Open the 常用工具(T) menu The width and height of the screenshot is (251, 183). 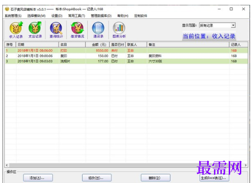(x=77, y=16)
